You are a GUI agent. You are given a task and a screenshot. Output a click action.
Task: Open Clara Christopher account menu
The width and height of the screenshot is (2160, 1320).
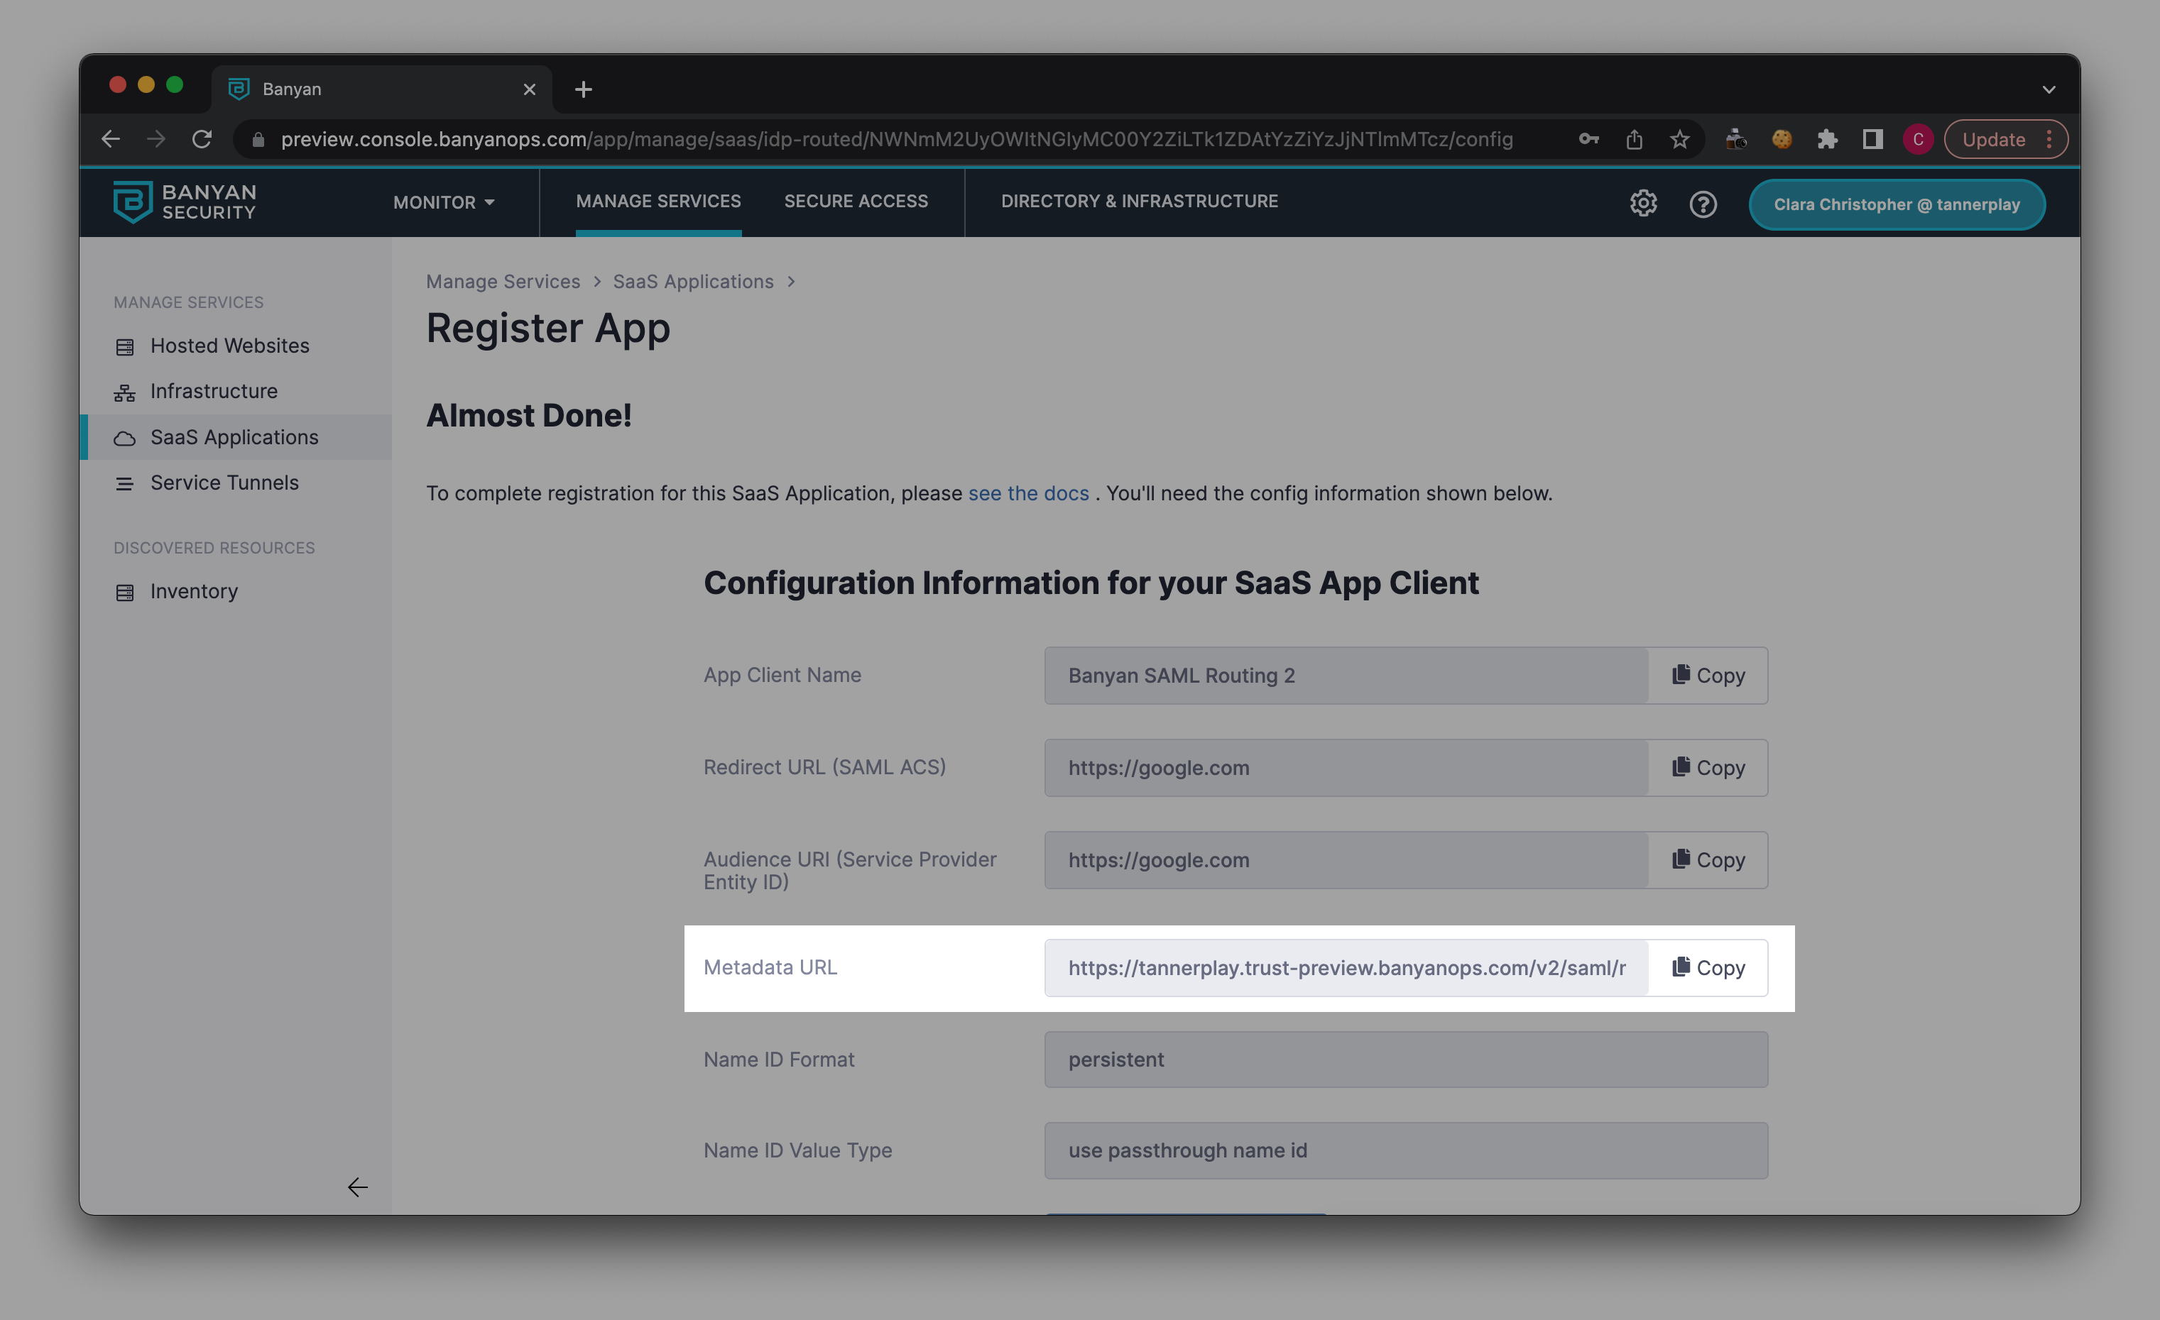[x=1896, y=204]
